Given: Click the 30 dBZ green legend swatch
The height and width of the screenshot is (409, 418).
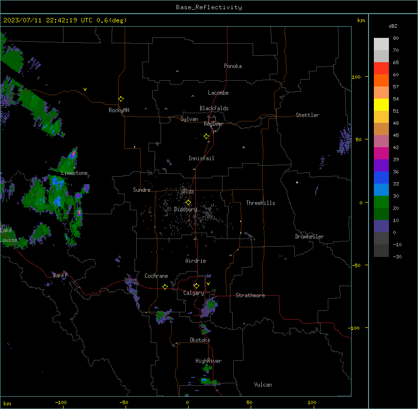Looking at the screenshot, I should (x=381, y=202).
